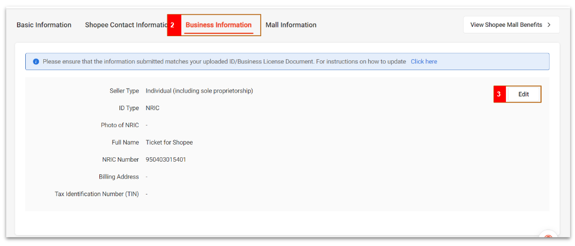This screenshot has height=246, width=575.
Task: Click the Full Name value 'Ticket for Shopee'
Action: pos(169,142)
